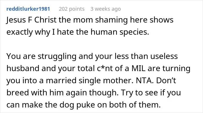Click the word 'MIL' in the comment
203x113 pixels.
coord(138,68)
